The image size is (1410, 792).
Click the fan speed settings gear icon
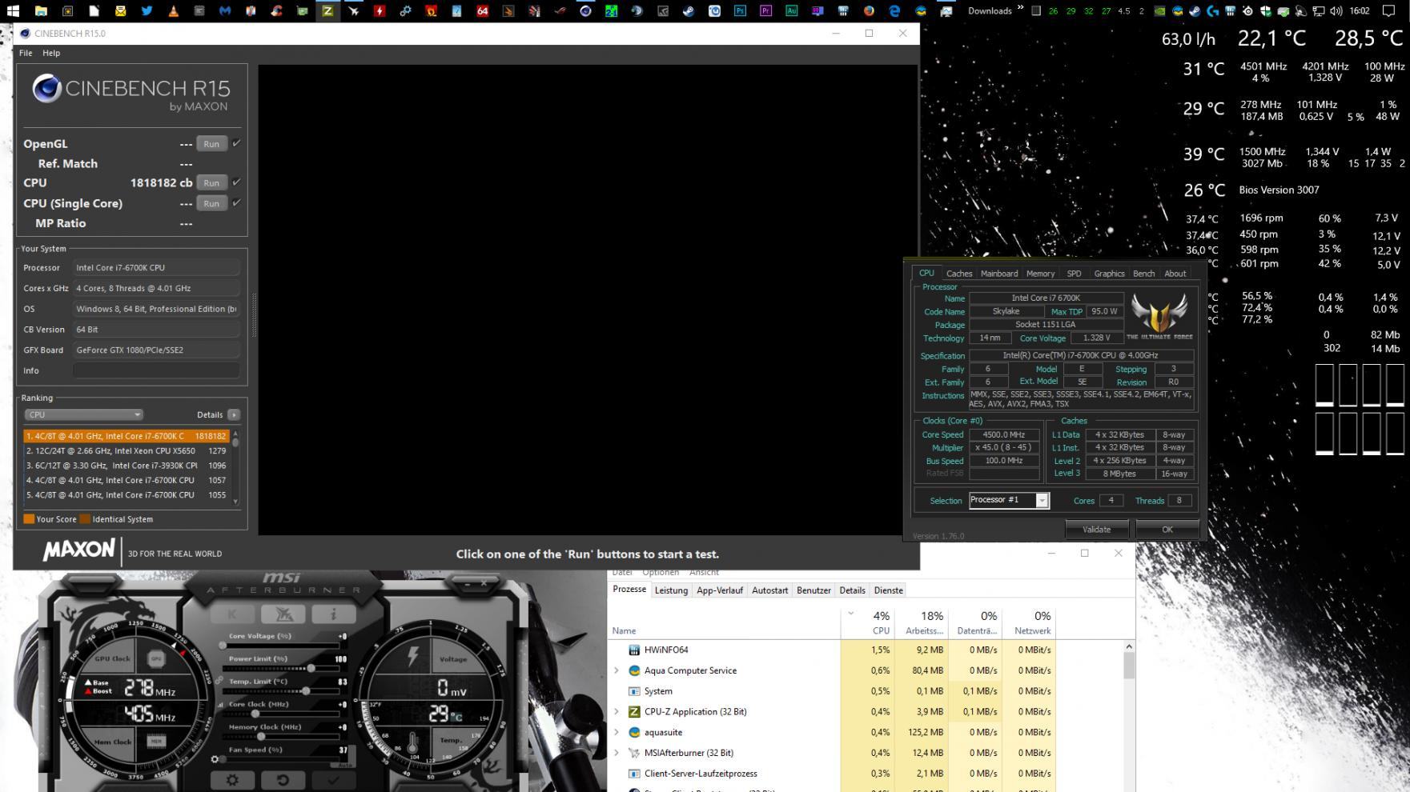point(215,759)
